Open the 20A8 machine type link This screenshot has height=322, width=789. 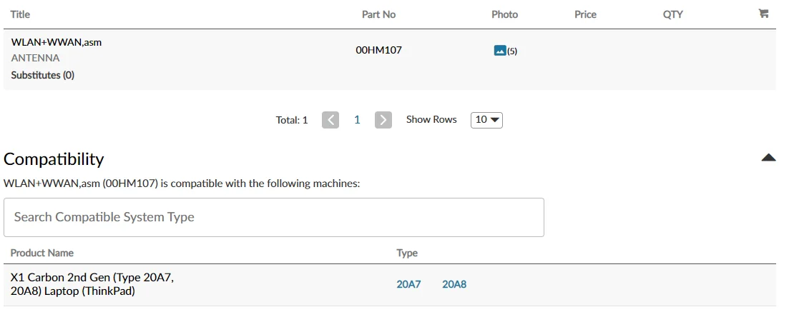(x=454, y=284)
